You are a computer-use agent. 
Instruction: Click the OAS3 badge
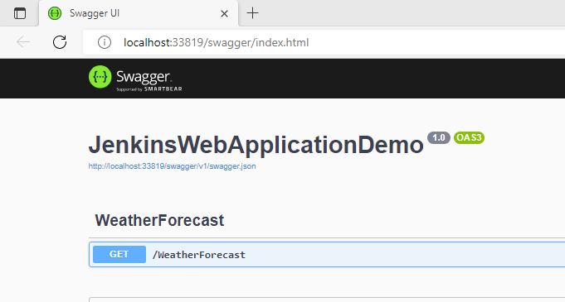point(469,137)
